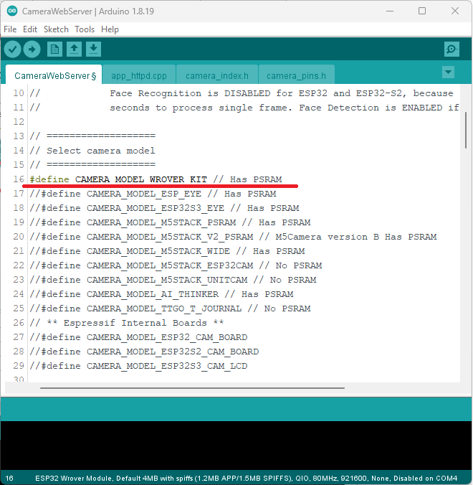Viewport: 473px width, 485px height.
Task: Switch to the app_httpd.cpp tab
Action: 139,76
